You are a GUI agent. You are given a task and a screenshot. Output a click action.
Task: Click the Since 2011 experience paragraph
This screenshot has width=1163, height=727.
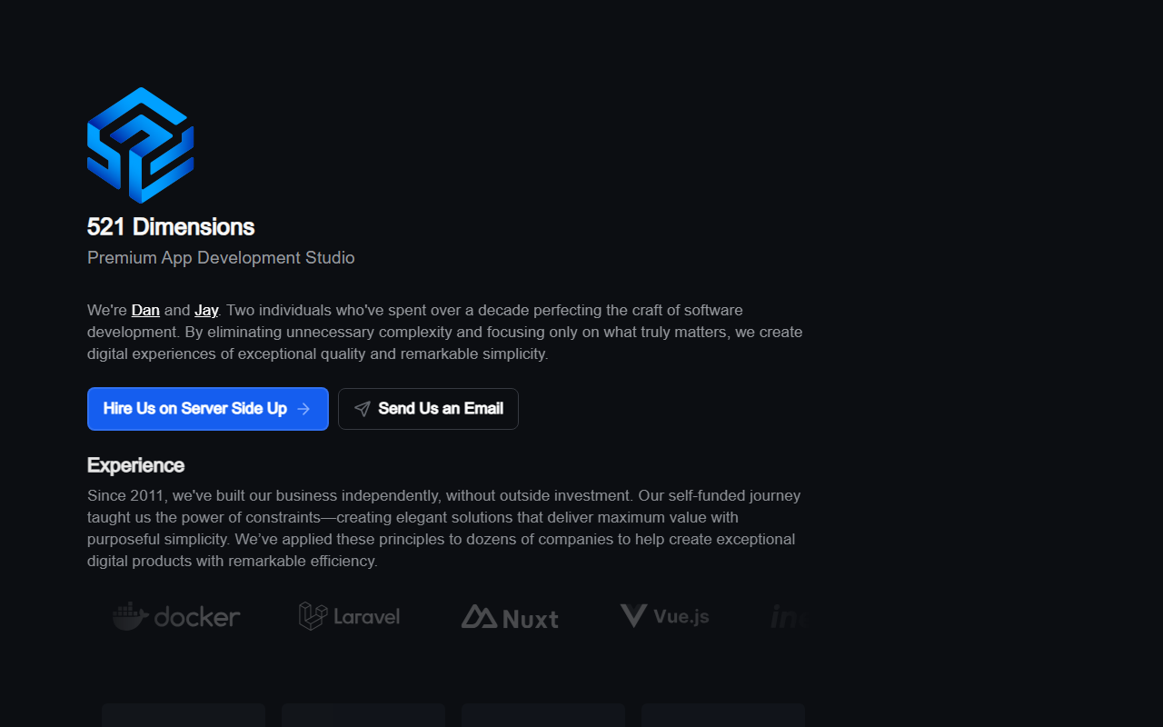pos(445,529)
